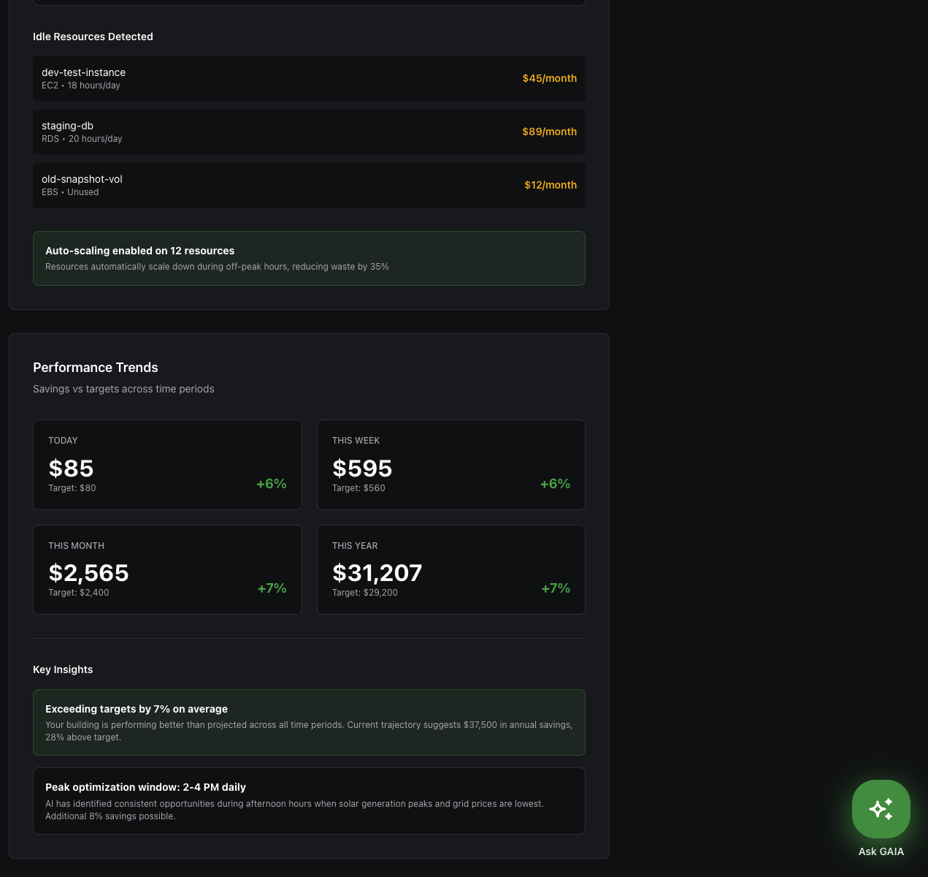The image size is (928, 877).
Task: Select the THIS YEAR savings card
Action: pyautogui.click(x=450, y=569)
